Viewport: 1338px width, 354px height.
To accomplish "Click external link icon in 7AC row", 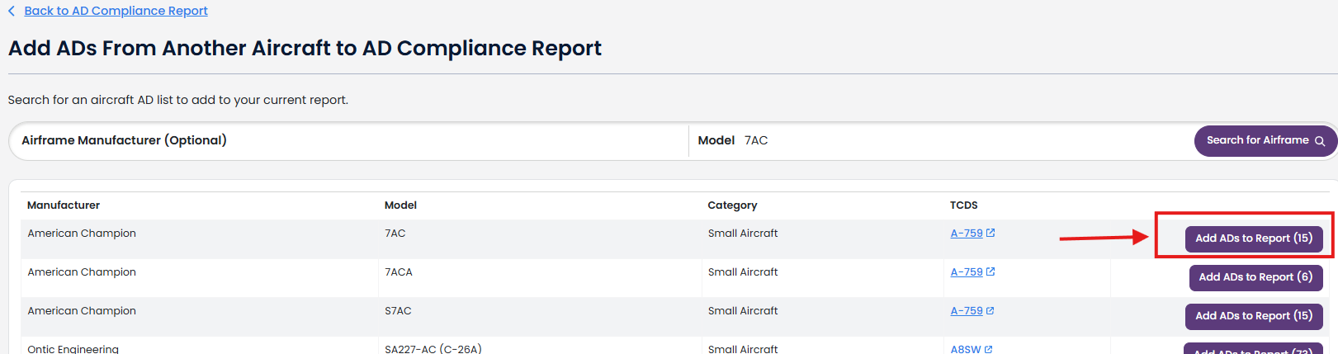I will 990,233.
